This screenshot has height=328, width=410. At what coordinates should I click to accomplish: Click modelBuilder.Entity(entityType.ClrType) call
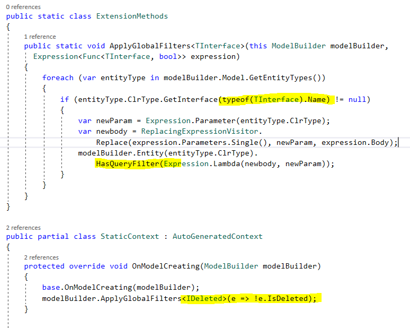point(166,153)
